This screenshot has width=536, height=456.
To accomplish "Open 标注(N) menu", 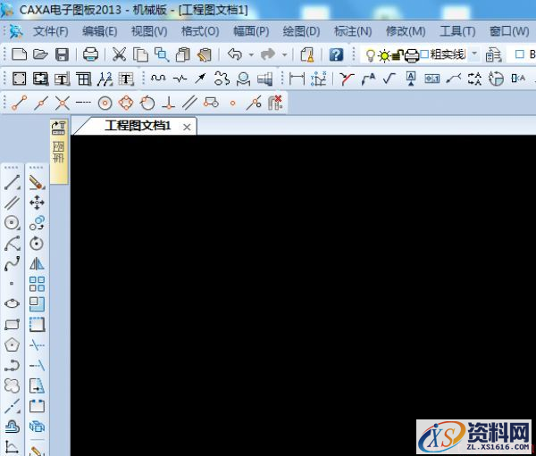I will (353, 31).
